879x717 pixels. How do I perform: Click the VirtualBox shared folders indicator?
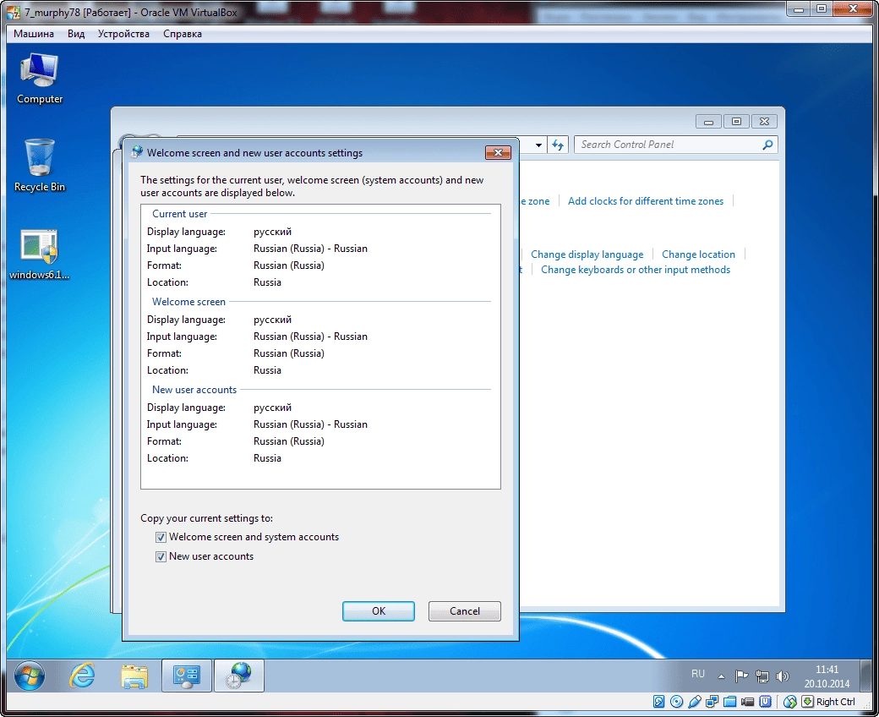(x=729, y=701)
